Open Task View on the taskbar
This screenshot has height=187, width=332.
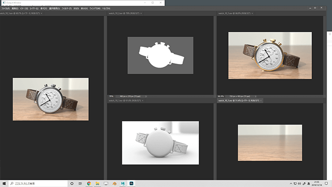pyautogui.click(x=80, y=184)
